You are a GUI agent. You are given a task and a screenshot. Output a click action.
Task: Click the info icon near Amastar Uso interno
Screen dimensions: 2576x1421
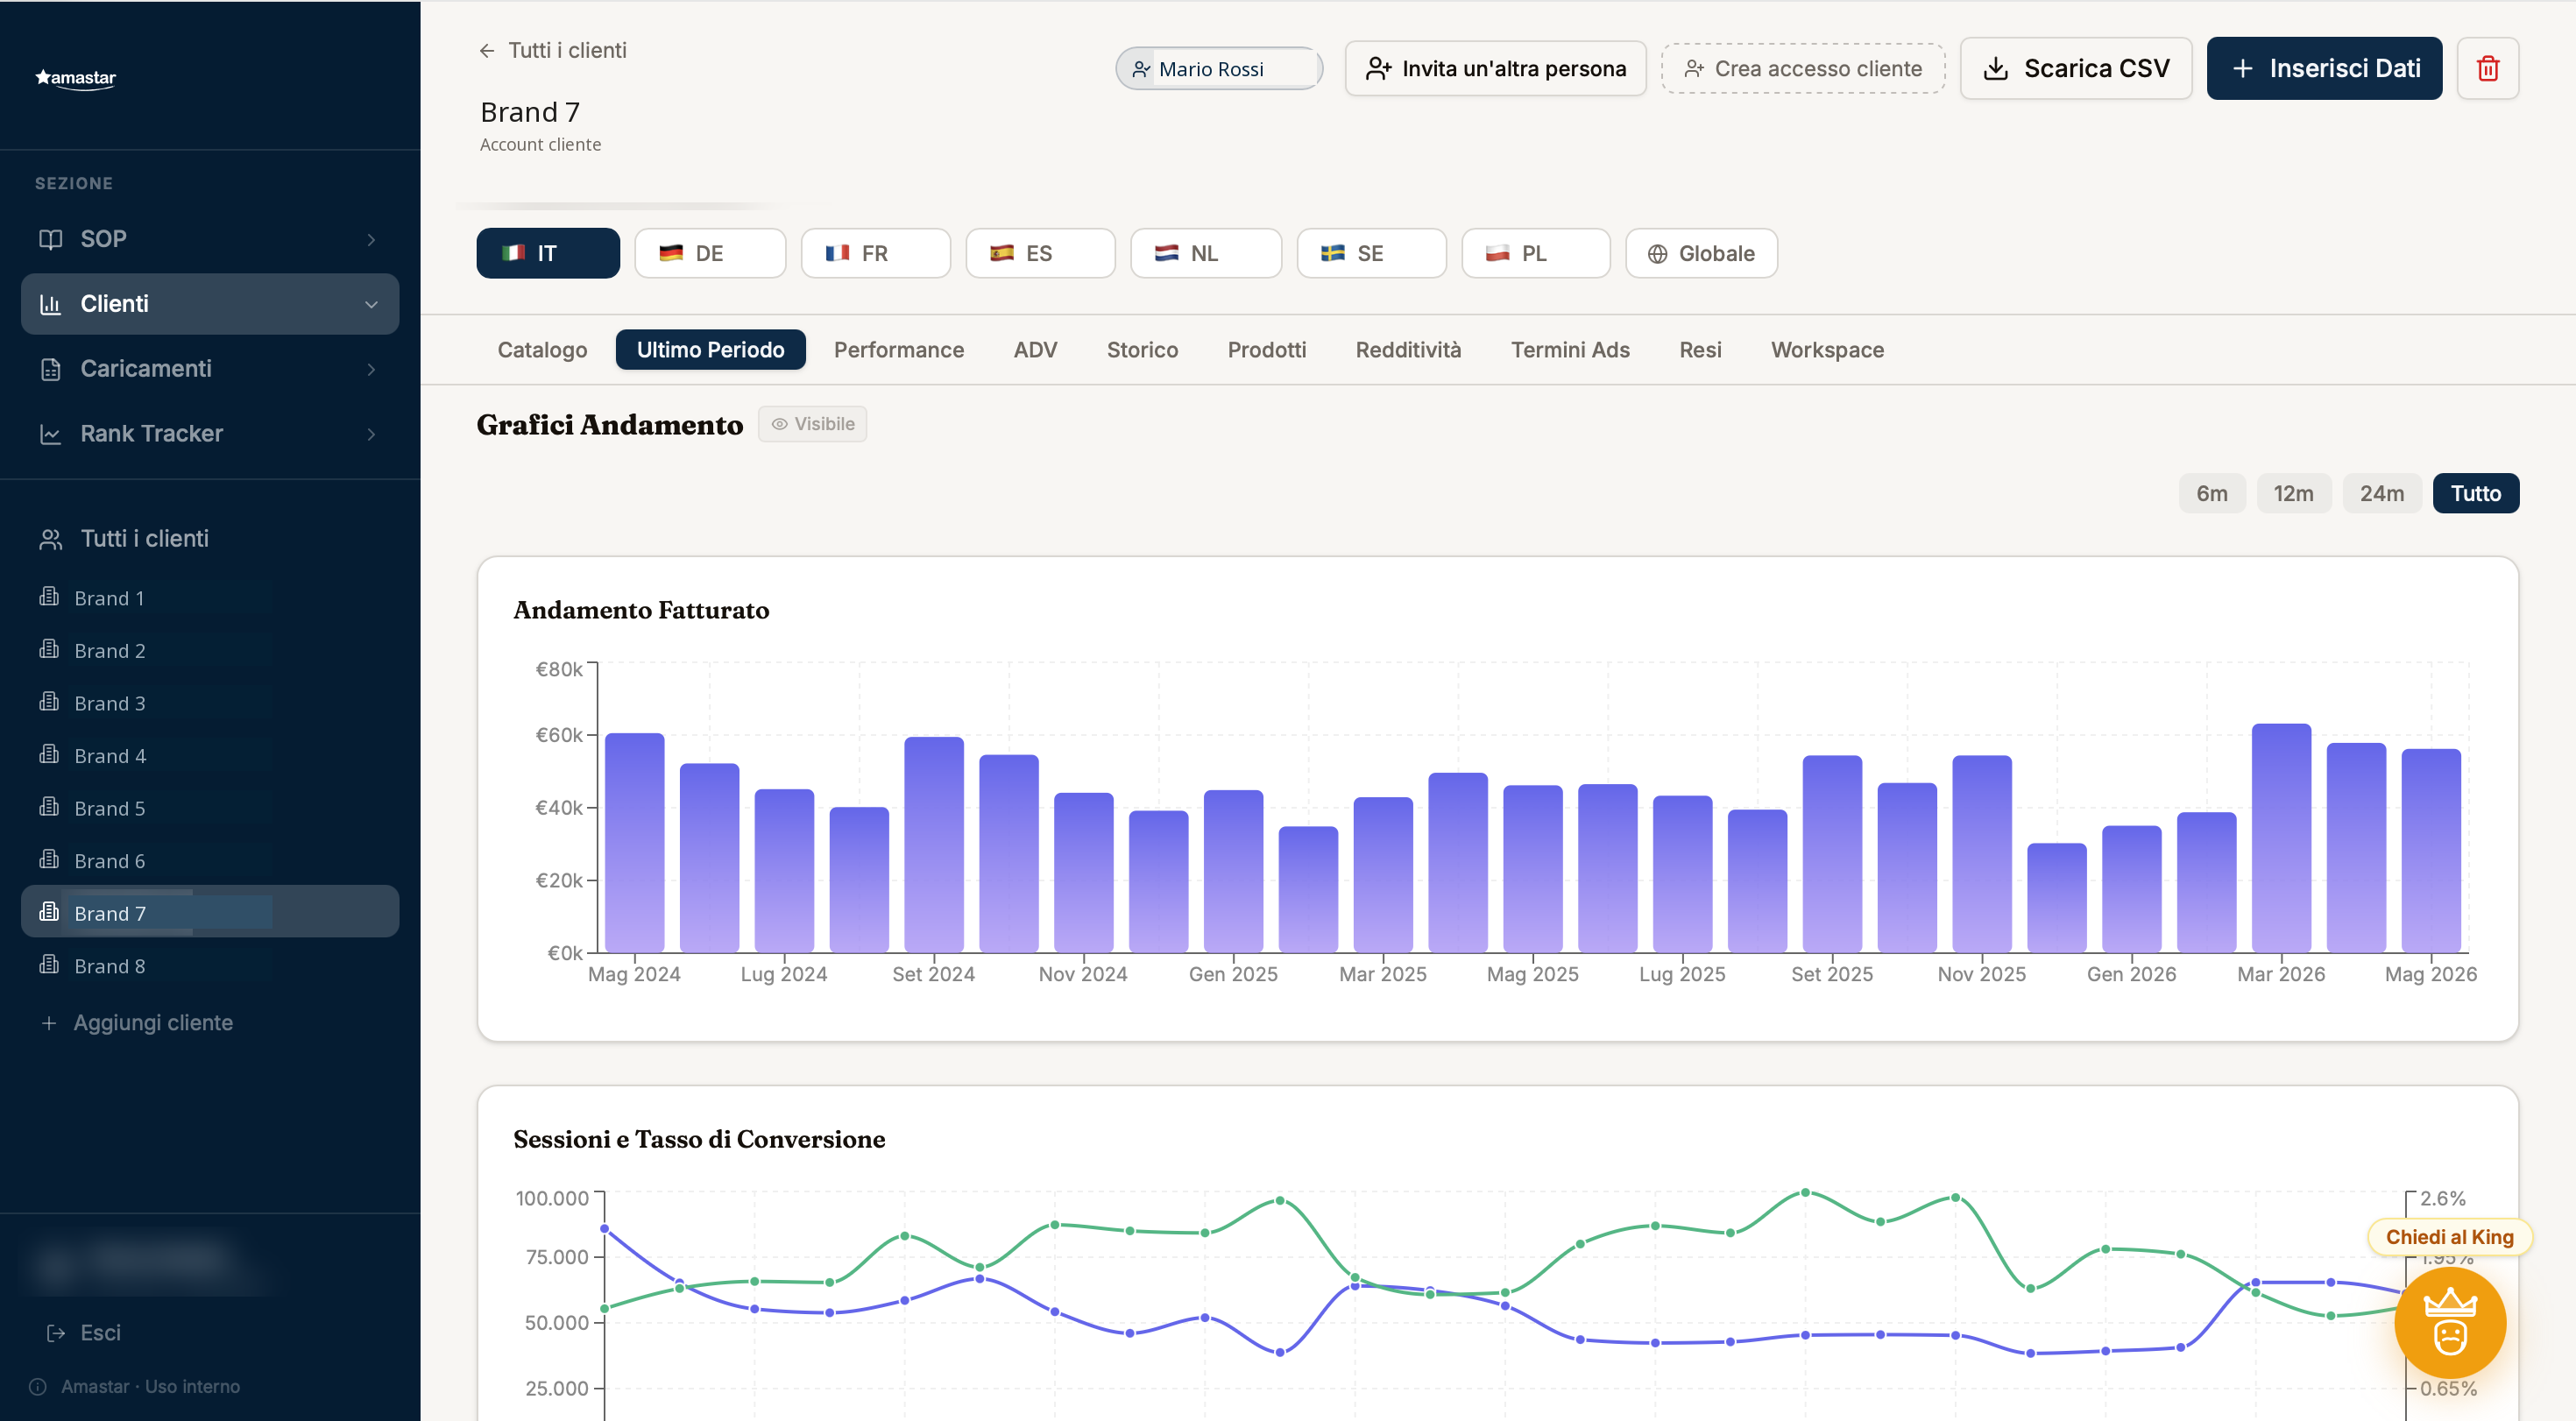(x=38, y=1387)
